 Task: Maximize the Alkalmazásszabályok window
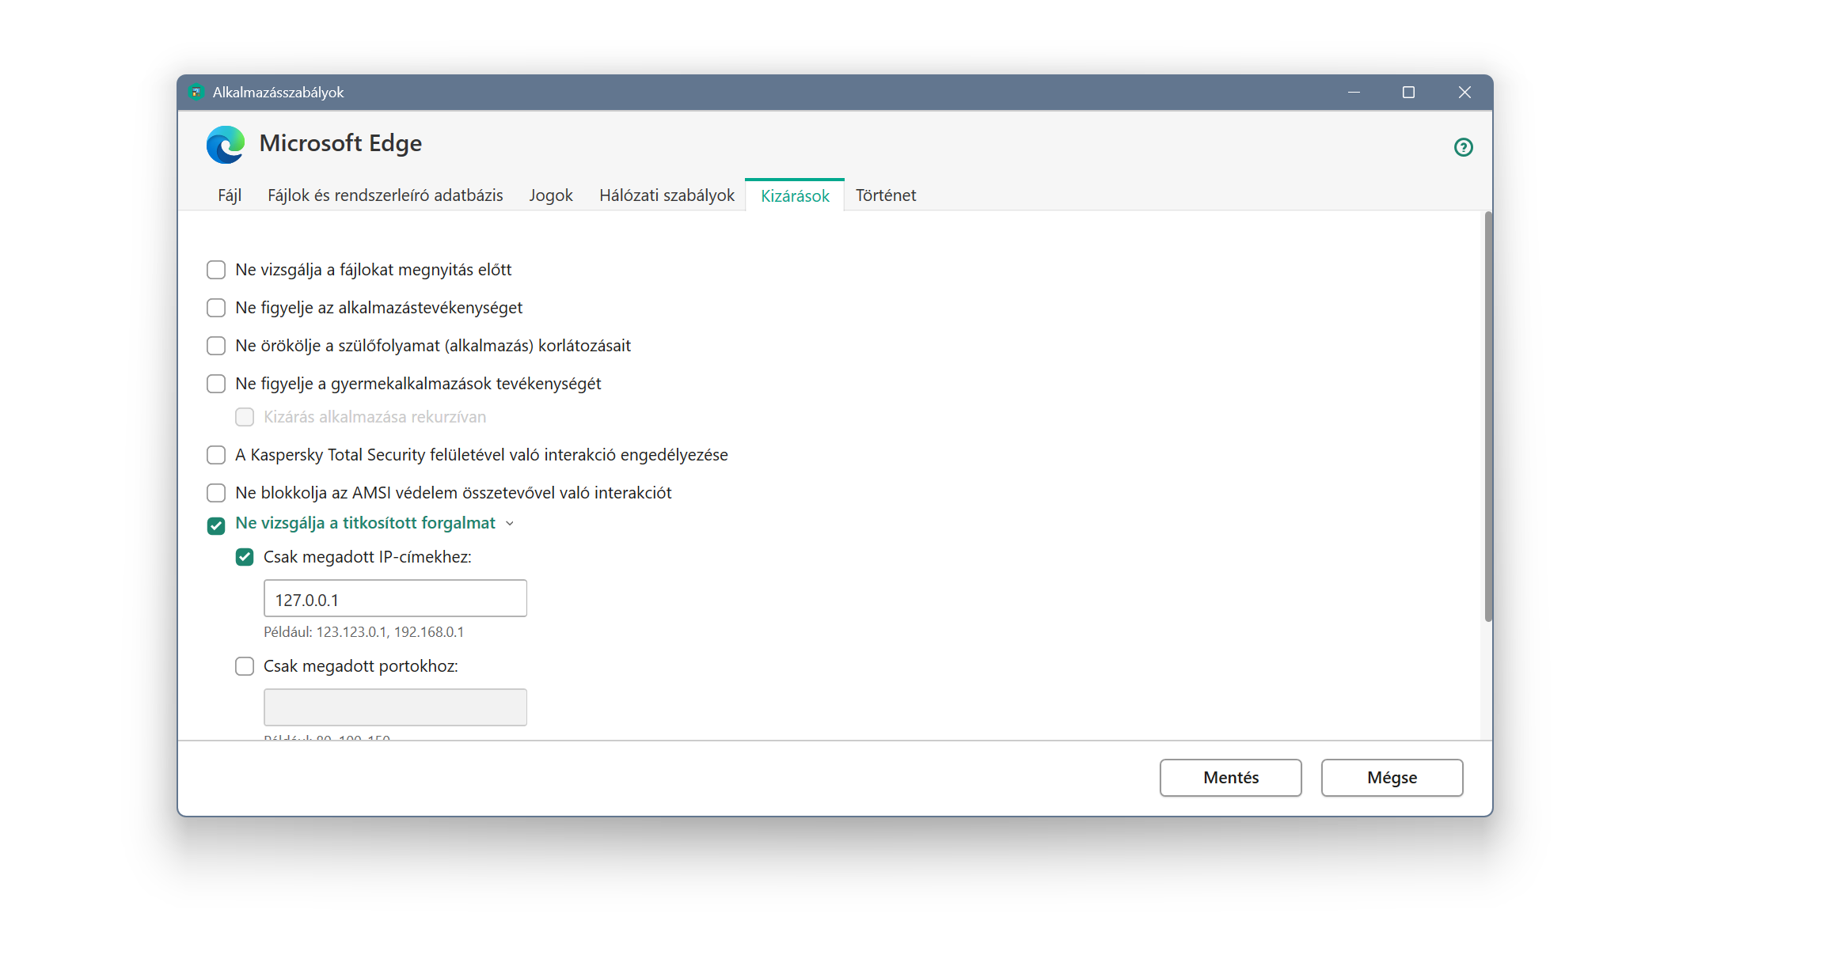point(1408,93)
